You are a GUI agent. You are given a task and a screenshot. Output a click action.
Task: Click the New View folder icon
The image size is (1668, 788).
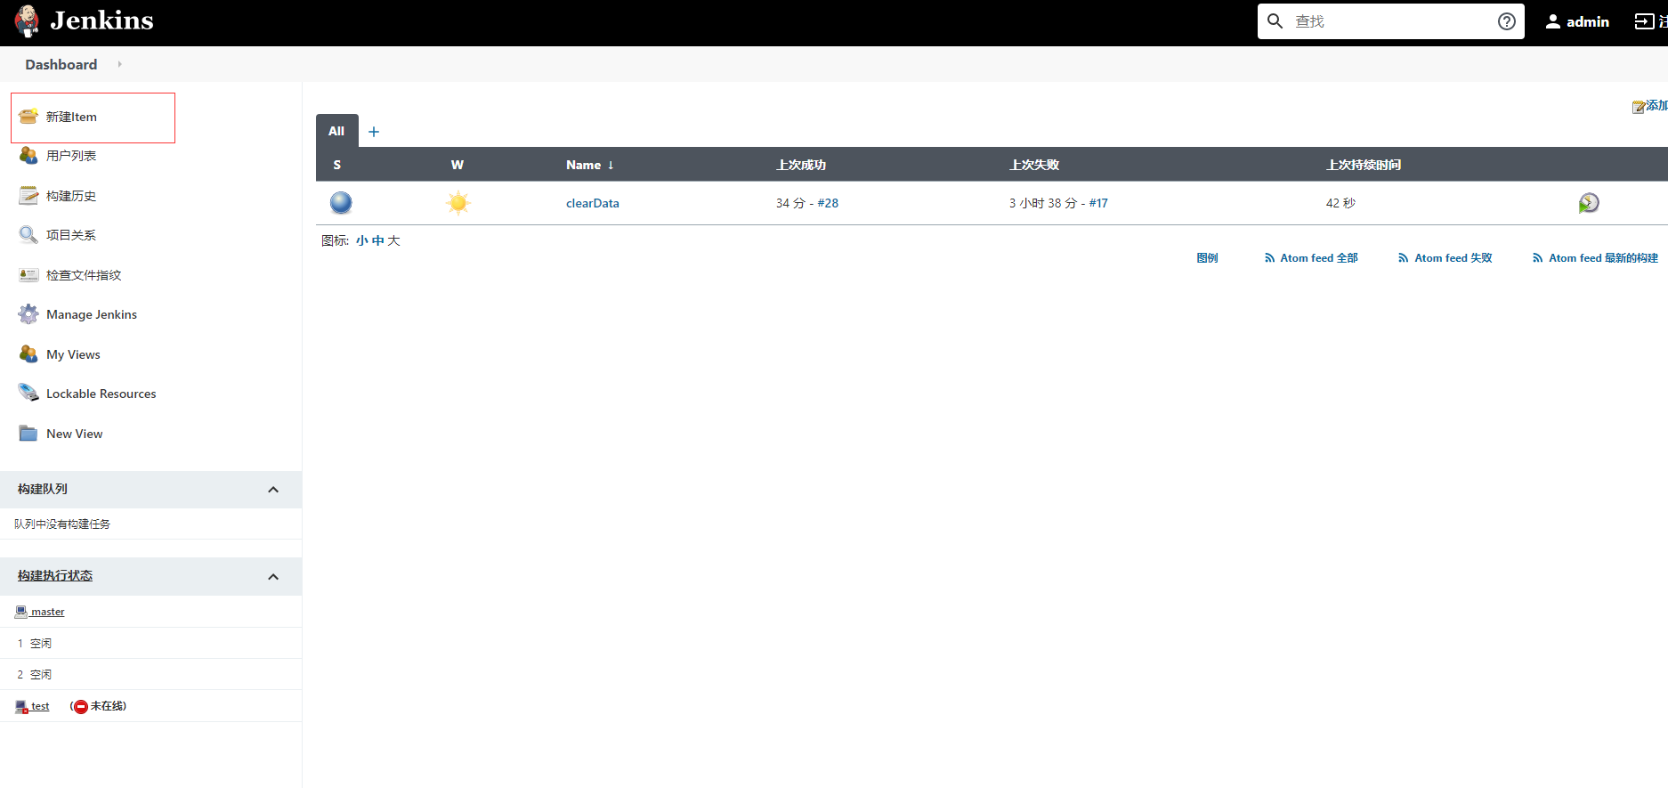(28, 434)
